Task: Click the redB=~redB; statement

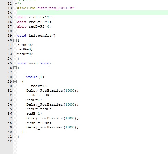Action: pyautogui.click(x=39, y=123)
